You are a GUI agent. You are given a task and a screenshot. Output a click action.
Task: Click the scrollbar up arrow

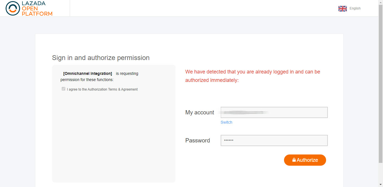click(x=380, y=2)
